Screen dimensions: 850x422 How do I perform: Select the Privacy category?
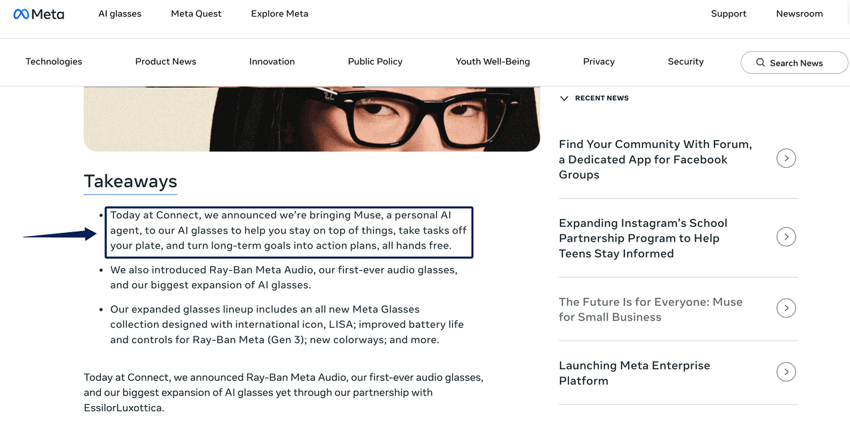tap(599, 62)
